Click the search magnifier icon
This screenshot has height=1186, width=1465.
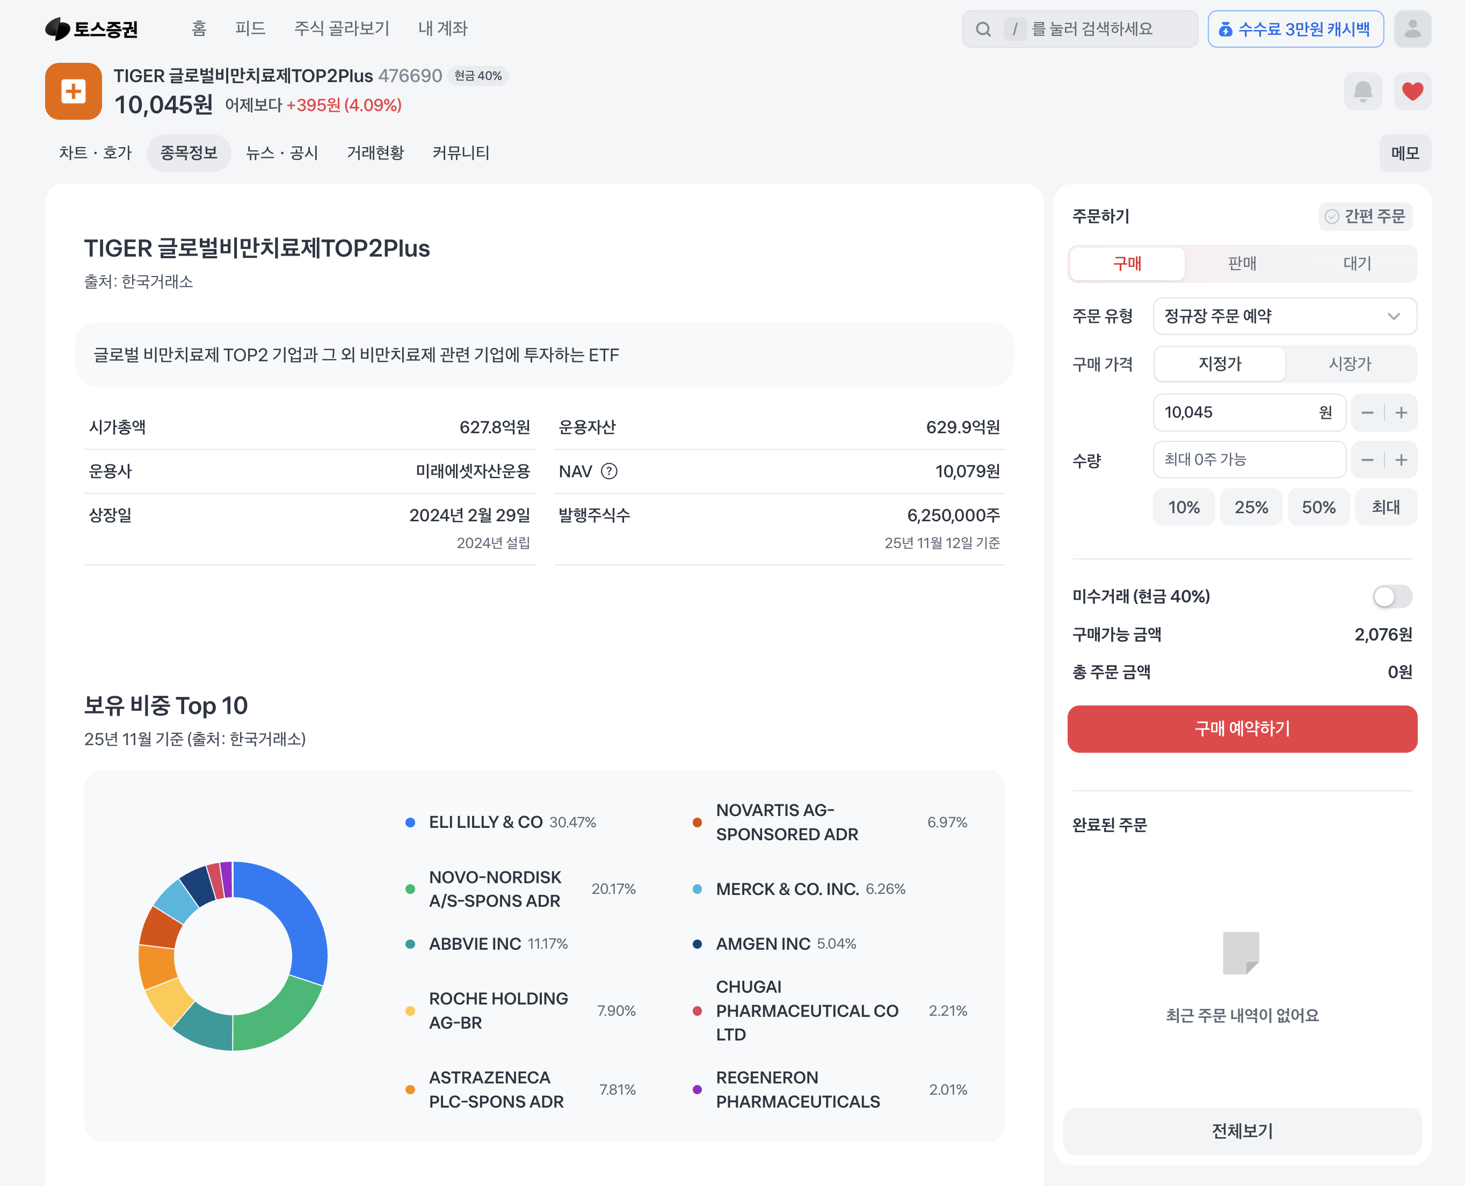pyautogui.click(x=983, y=28)
